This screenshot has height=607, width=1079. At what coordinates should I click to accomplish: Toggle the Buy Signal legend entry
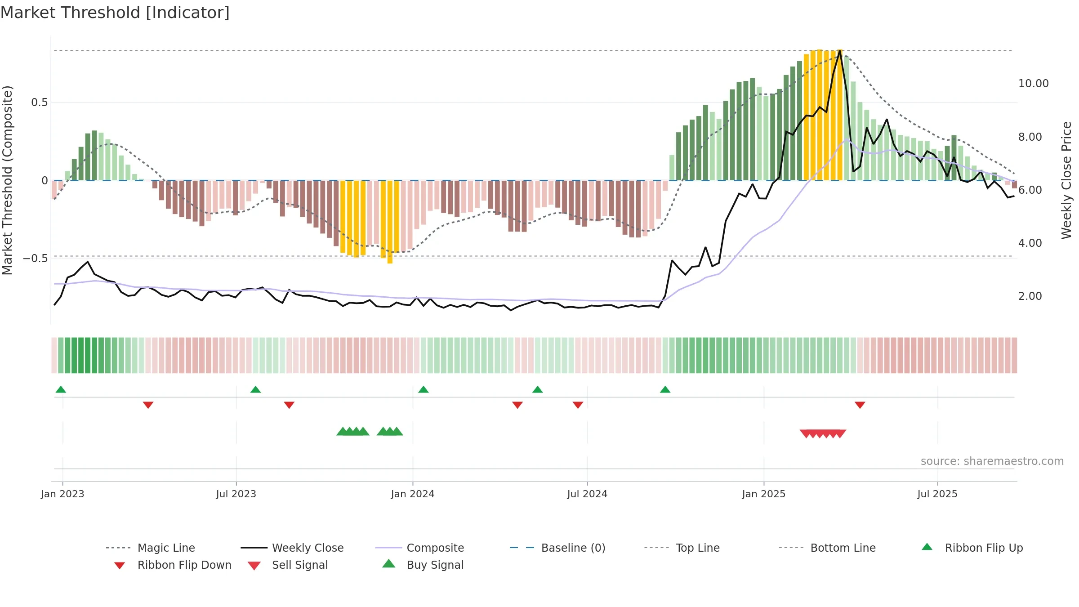(x=423, y=565)
